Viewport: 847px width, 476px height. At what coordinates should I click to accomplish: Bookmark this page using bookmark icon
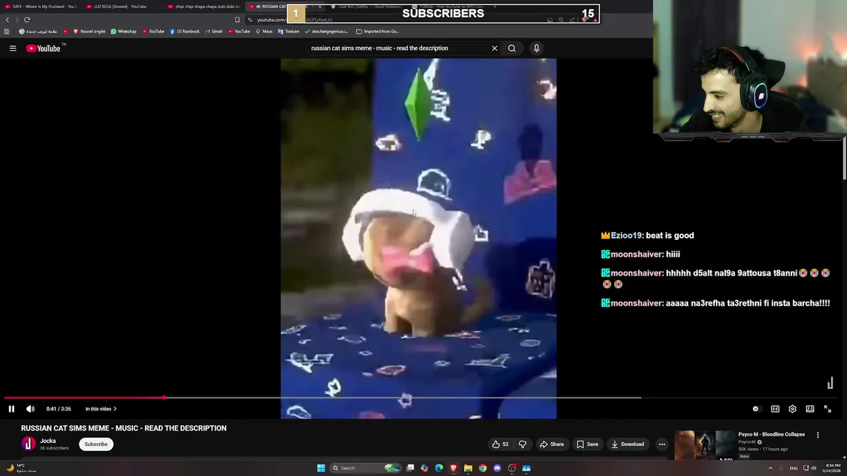[x=237, y=20]
